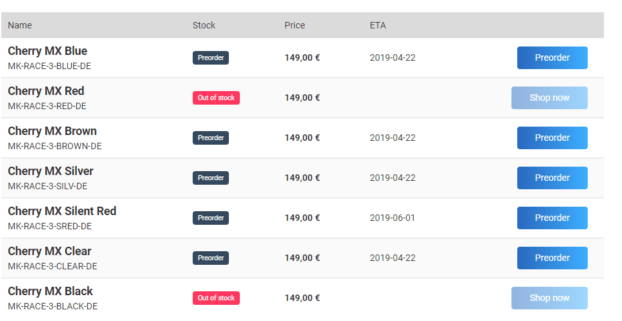Click SKU text MK-RACE-3-BROWN-DE

[x=54, y=146]
